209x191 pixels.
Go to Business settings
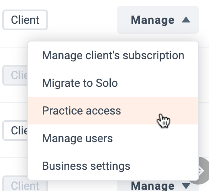[113, 166]
